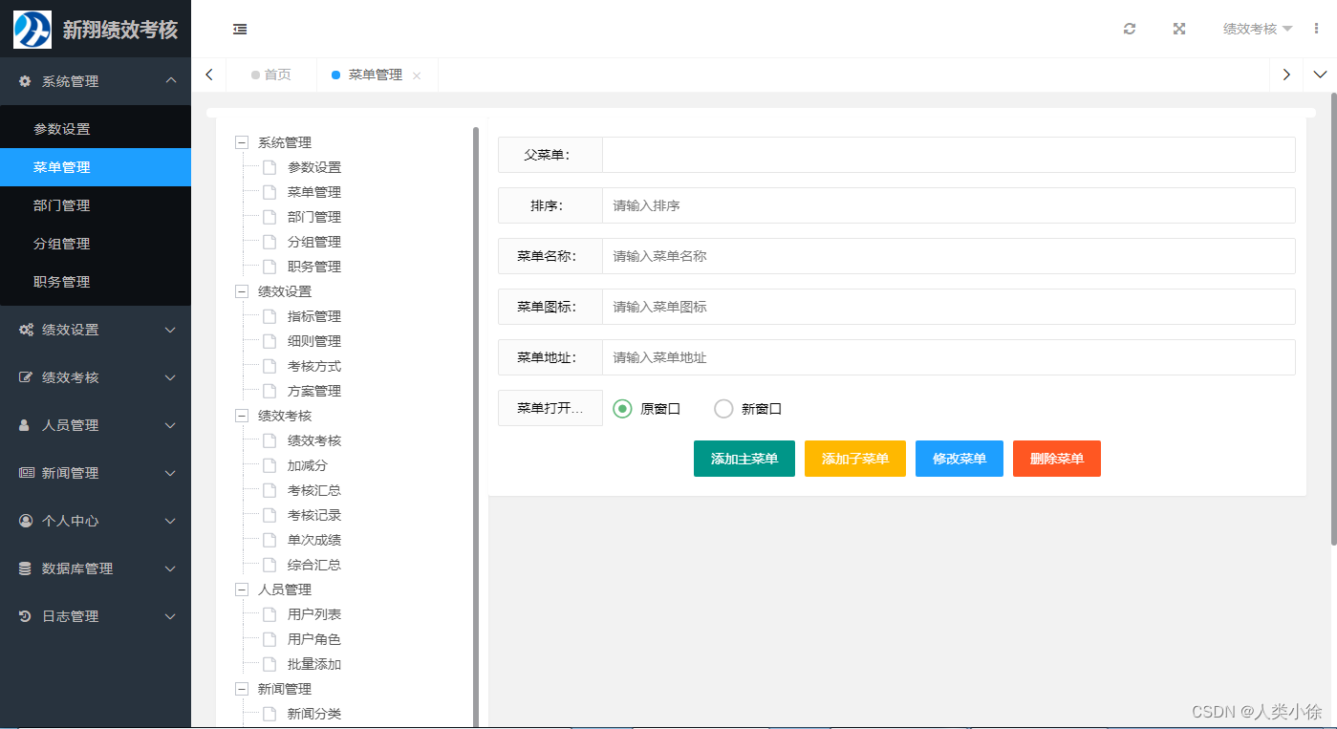Click the 请输入菜单名称 input field
The width and height of the screenshot is (1337, 729).
point(948,256)
